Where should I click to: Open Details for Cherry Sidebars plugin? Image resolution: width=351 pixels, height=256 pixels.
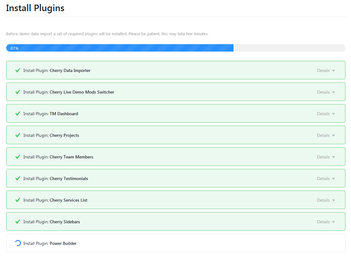(x=326, y=222)
